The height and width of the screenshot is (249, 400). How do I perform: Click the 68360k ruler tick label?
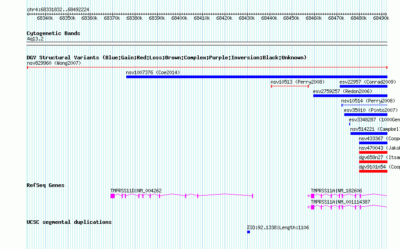click(89, 18)
